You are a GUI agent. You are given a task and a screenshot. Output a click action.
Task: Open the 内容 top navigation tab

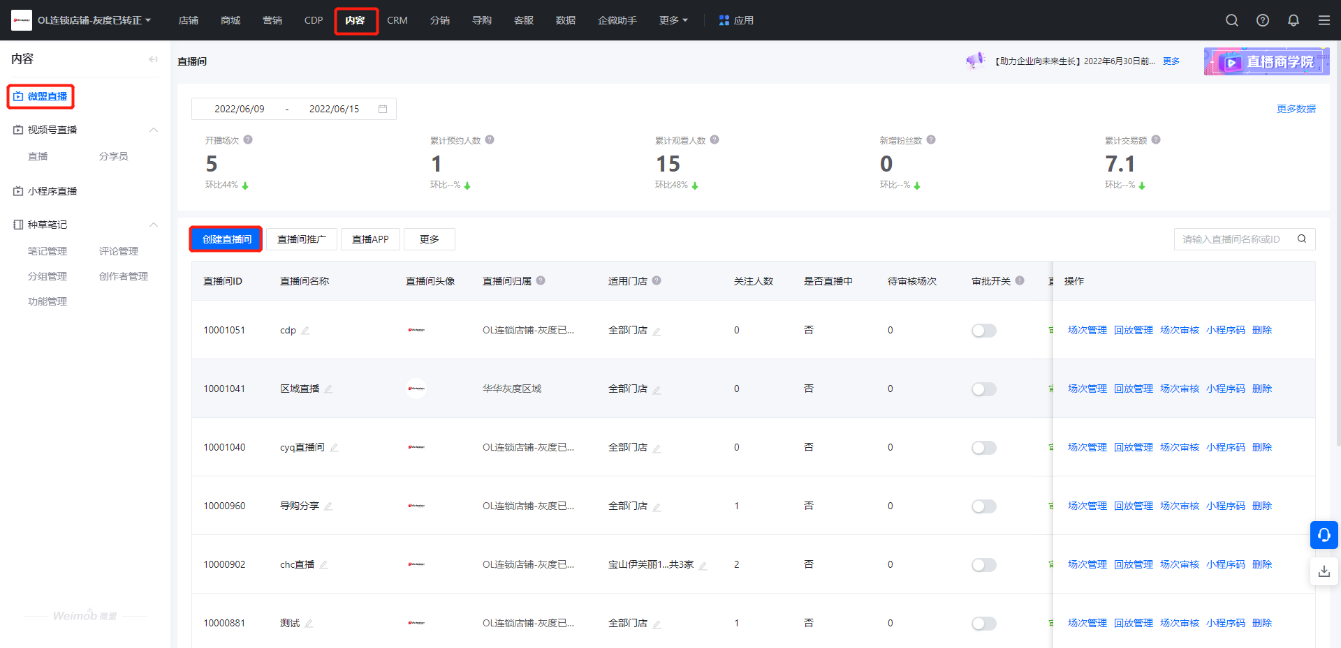[x=356, y=20]
